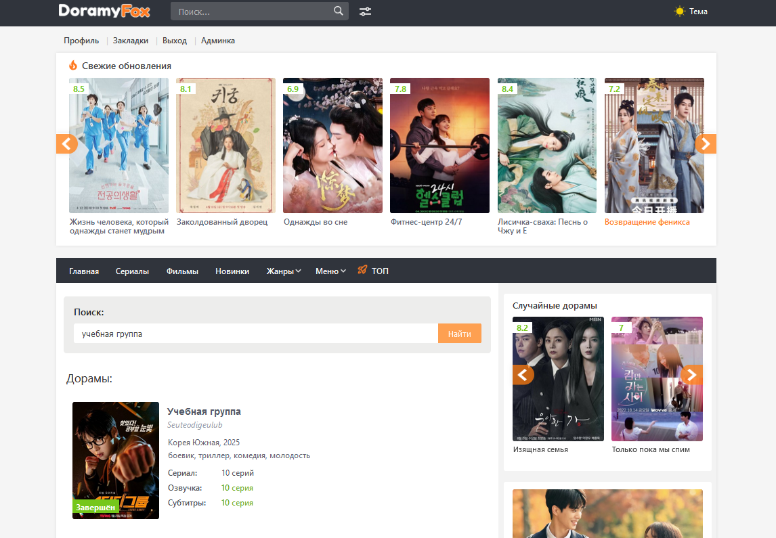
Task: Click the DoramyFox logo
Action: click(104, 11)
